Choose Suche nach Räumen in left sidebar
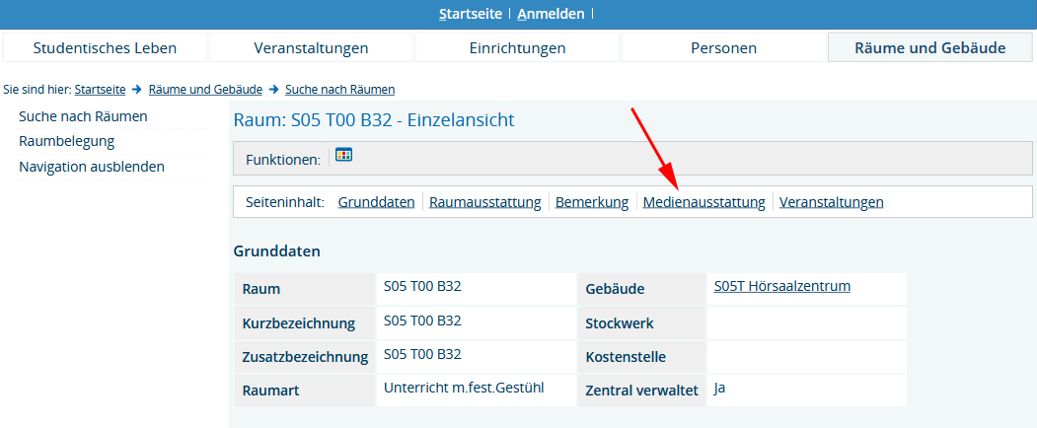 point(83,116)
